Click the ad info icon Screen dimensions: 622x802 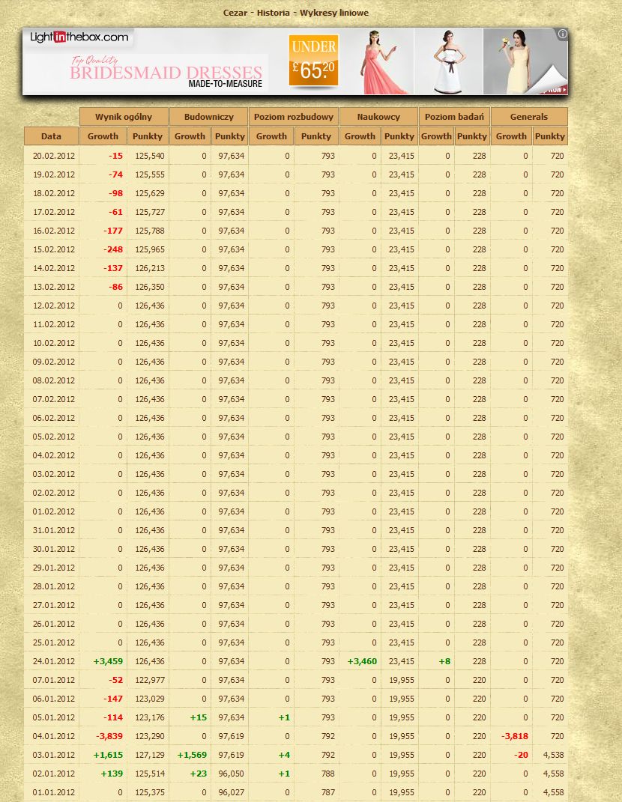[x=562, y=34]
